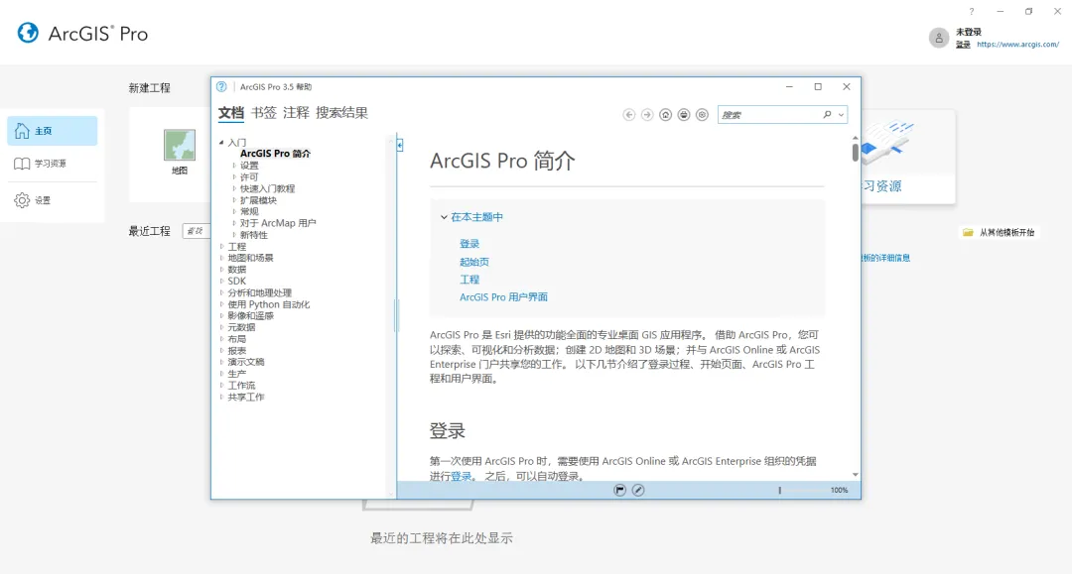The height and width of the screenshot is (574, 1072).
Task: Expand the 许可 tree node
Action: pyautogui.click(x=234, y=176)
